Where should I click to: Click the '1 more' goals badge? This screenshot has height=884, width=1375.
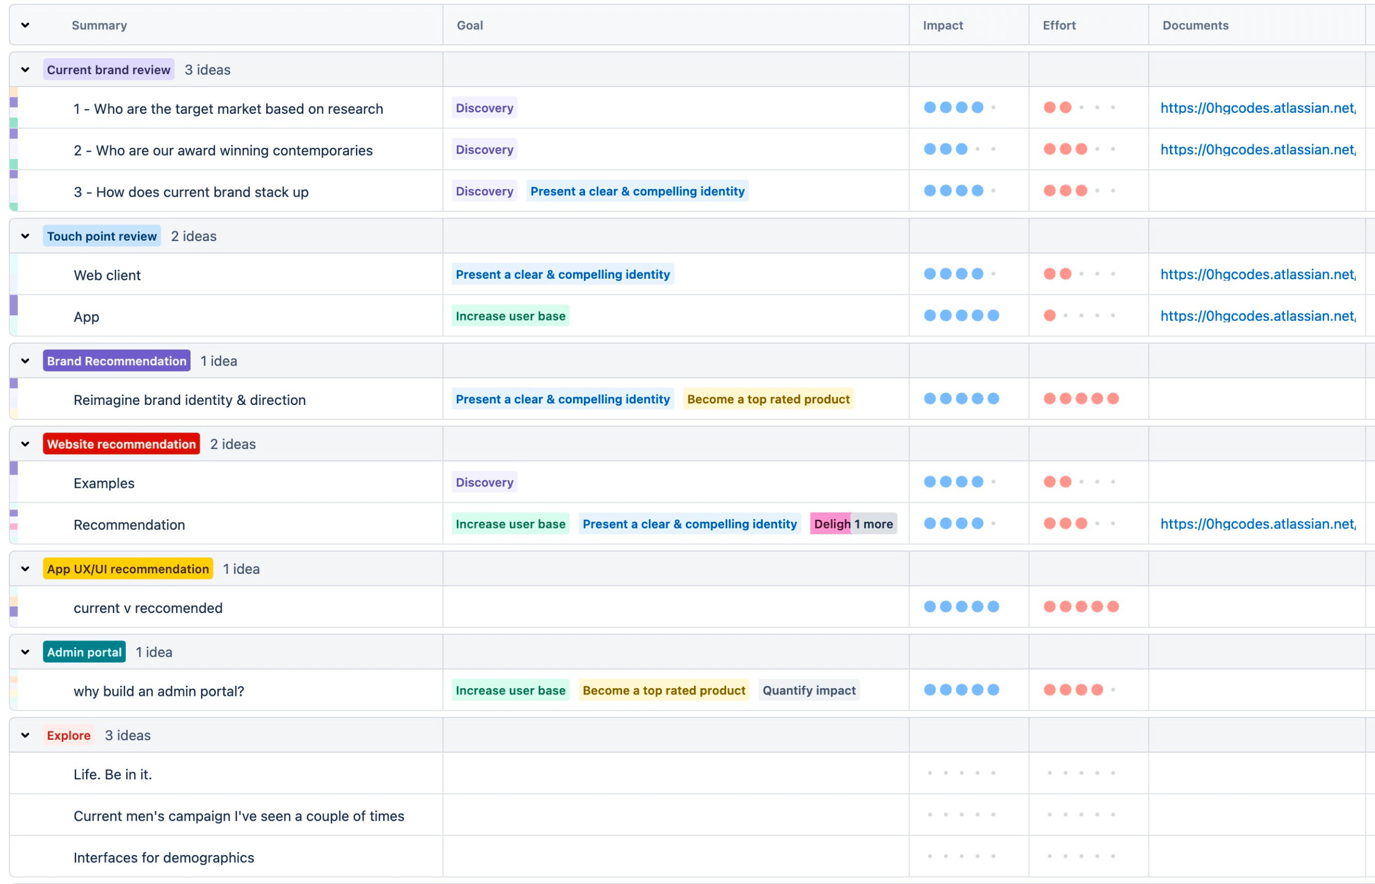click(873, 524)
